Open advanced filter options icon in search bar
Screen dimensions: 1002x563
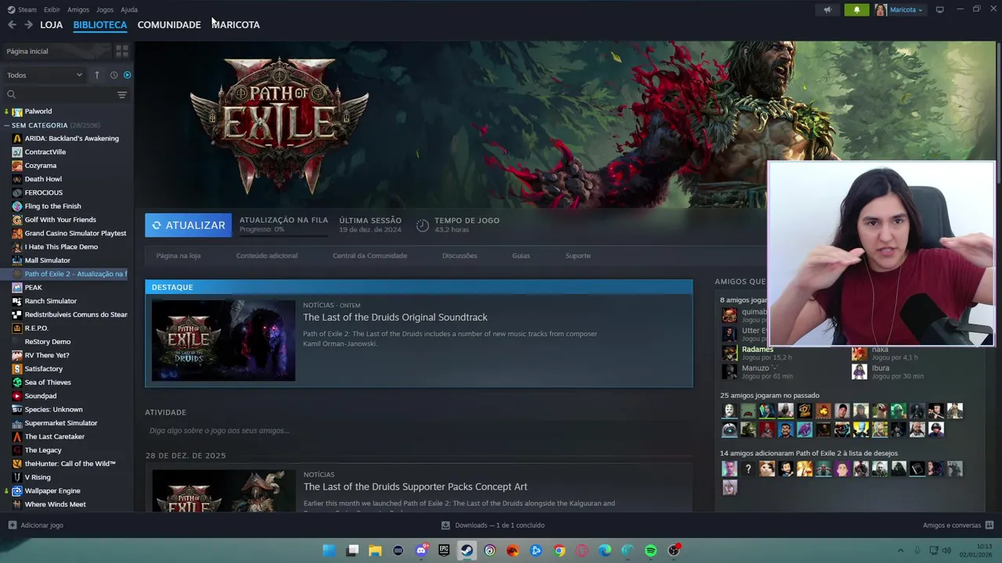121,95
